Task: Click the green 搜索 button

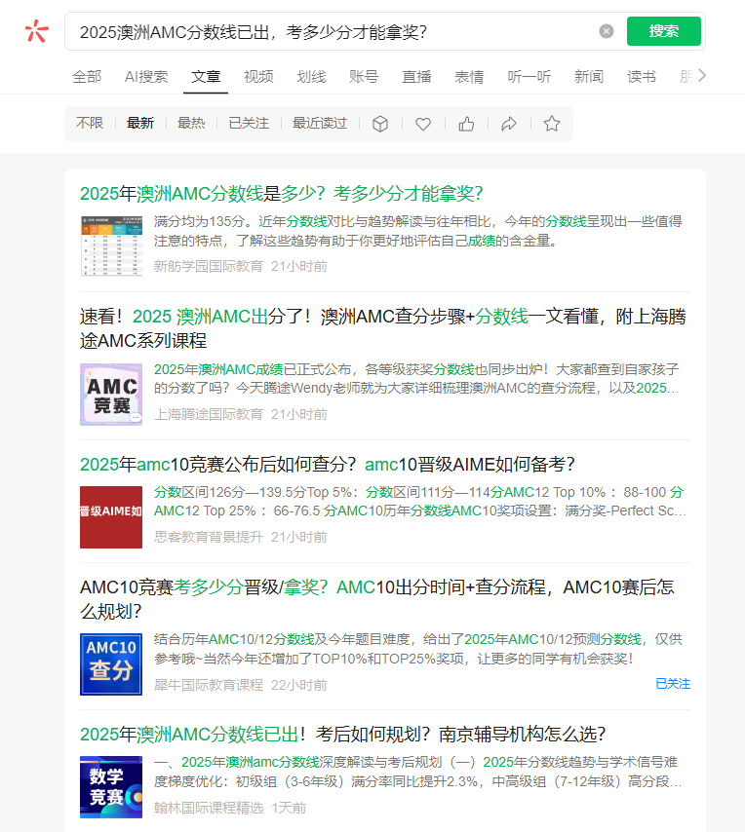Action: 663,31
